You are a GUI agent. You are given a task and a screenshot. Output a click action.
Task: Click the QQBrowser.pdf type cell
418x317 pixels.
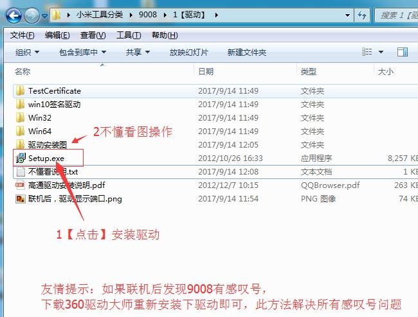click(x=331, y=185)
